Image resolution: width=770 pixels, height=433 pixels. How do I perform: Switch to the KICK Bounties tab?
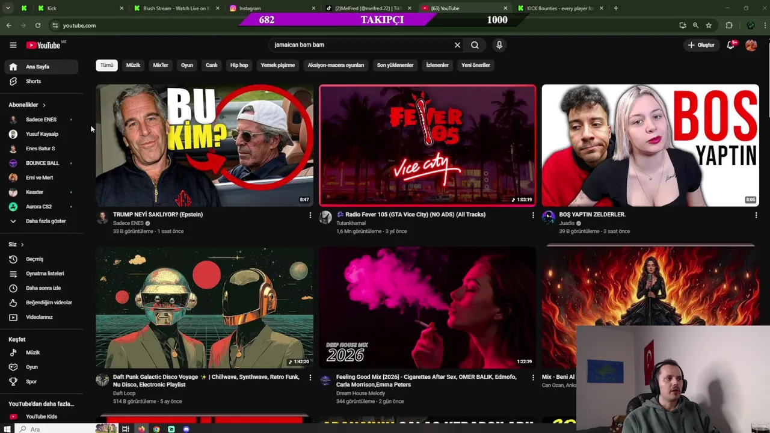(560, 8)
